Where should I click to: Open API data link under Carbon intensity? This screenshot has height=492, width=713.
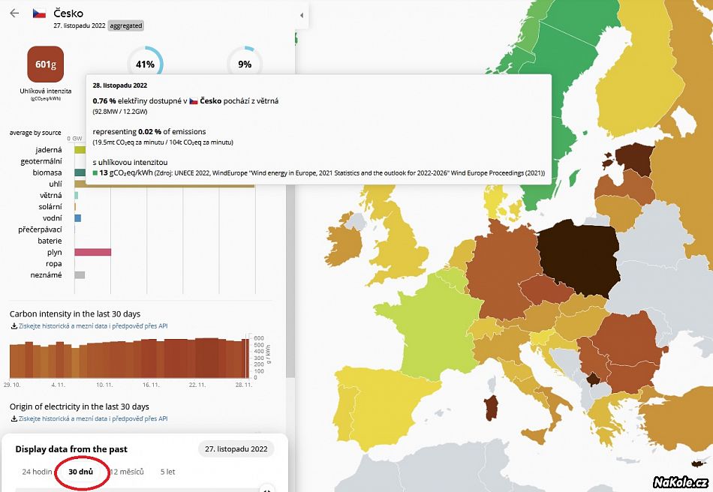(93, 326)
